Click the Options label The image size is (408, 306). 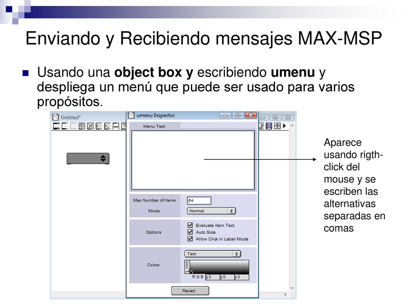(x=153, y=232)
